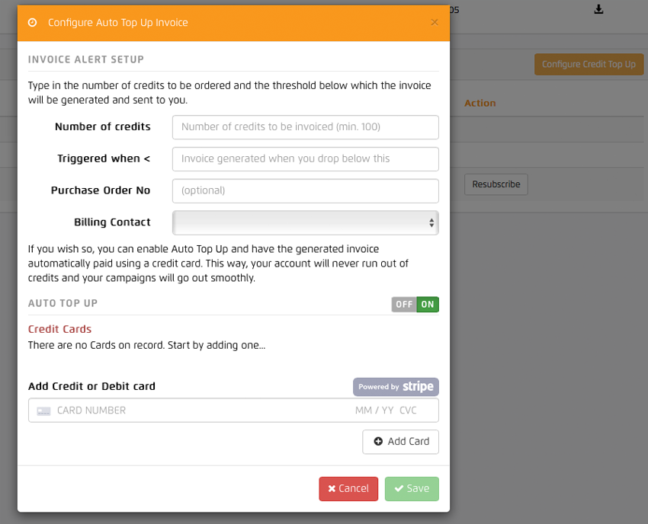Click the Resubscribe button

tap(496, 184)
